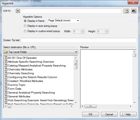Viewport: 140px width, 120px height.
Task: Click the topic link help icon button
Action: 126,11
